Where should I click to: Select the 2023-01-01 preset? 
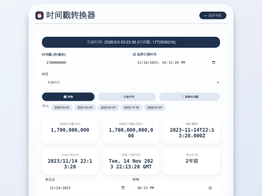[108, 107]
